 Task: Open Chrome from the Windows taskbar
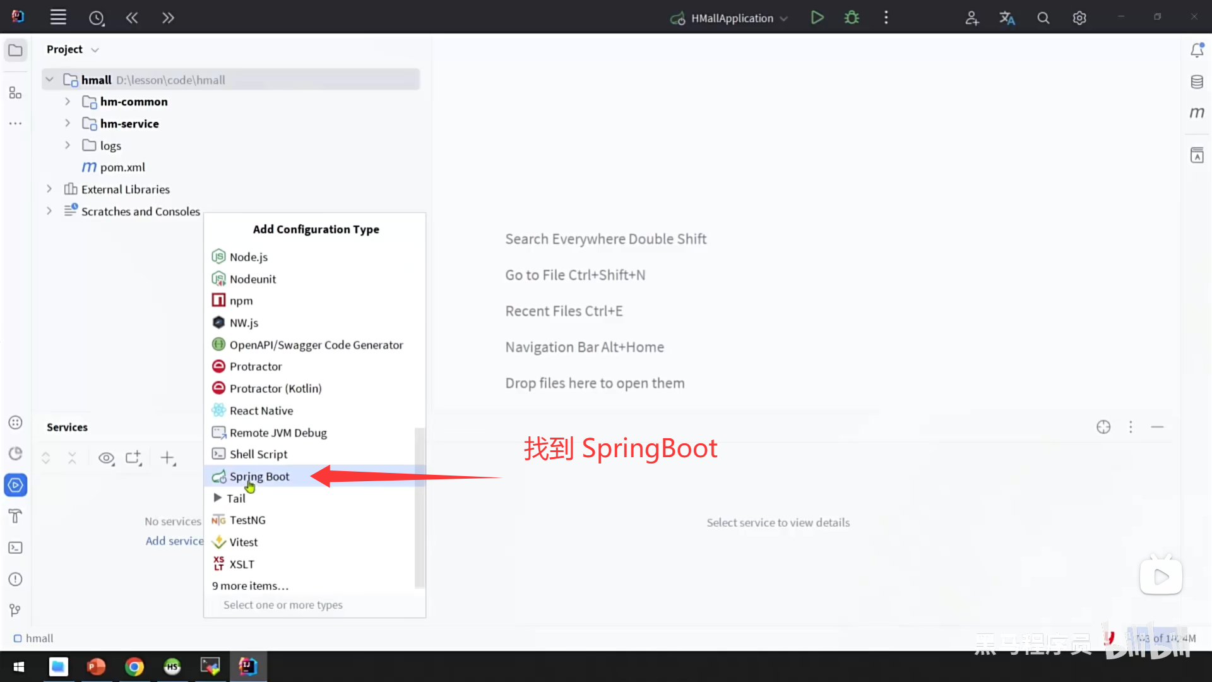pyautogui.click(x=134, y=666)
